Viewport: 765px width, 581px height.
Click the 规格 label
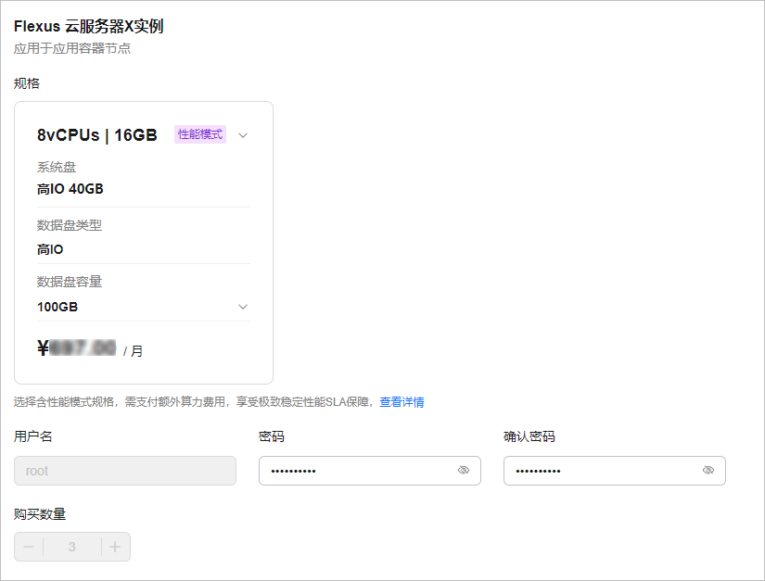pos(27,83)
